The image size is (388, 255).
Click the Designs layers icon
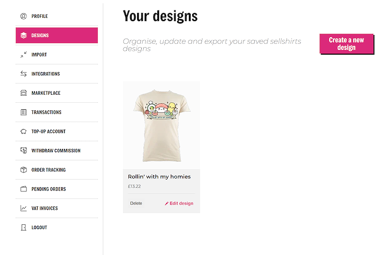pyautogui.click(x=24, y=35)
